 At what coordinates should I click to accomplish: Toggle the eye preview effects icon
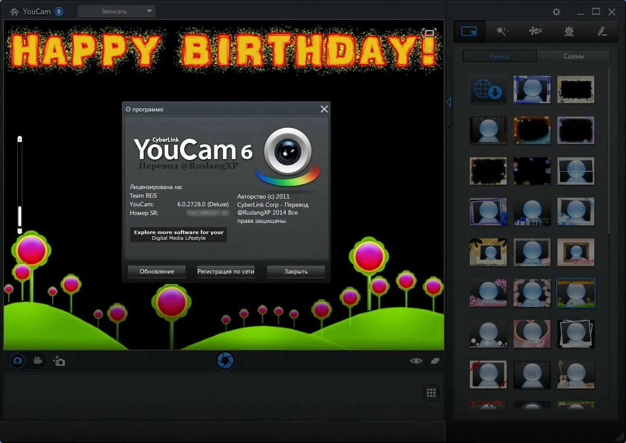pyautogui.click(x=416, y=361)
